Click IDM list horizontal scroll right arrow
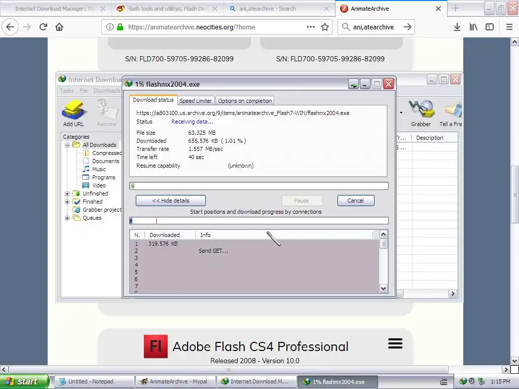 pyautogui.click(x=453, y=293)
